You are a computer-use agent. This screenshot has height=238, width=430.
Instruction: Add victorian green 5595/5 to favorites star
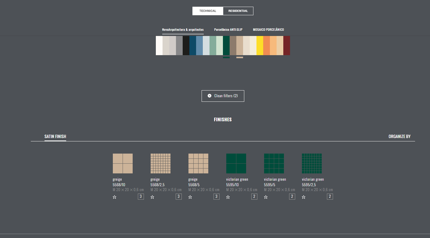[266, 197]
